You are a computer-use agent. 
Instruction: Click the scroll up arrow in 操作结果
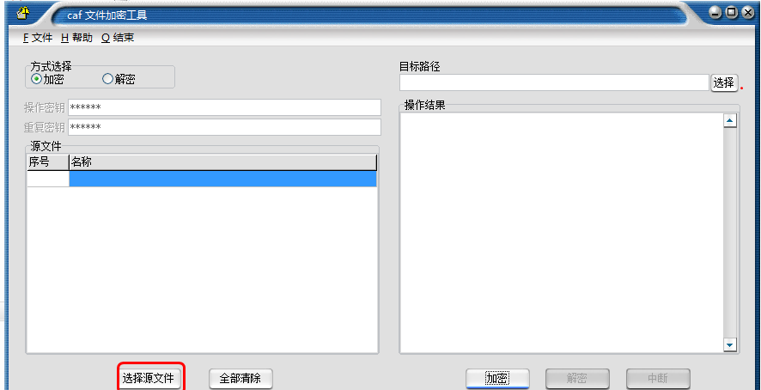coord(729,120)
